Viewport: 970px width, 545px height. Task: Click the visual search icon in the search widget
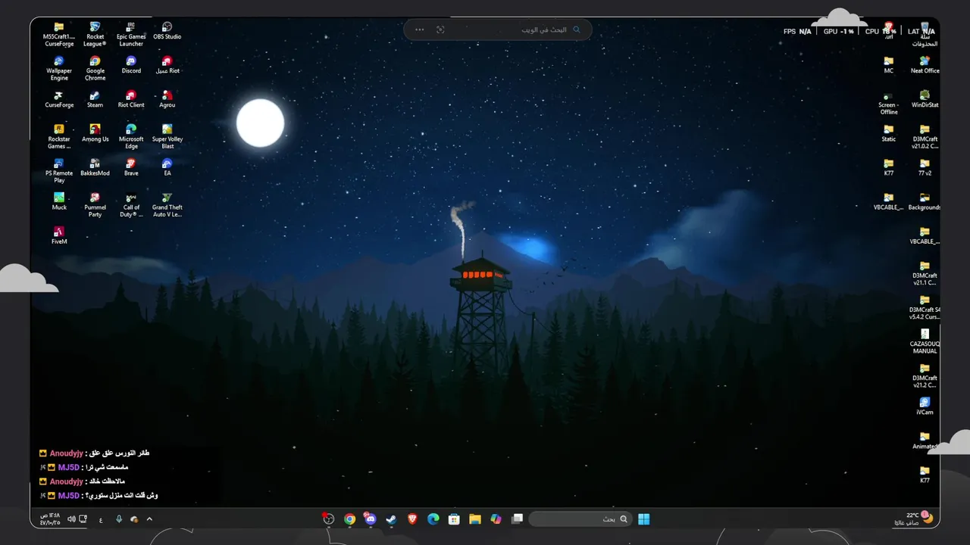click(440, 30)
